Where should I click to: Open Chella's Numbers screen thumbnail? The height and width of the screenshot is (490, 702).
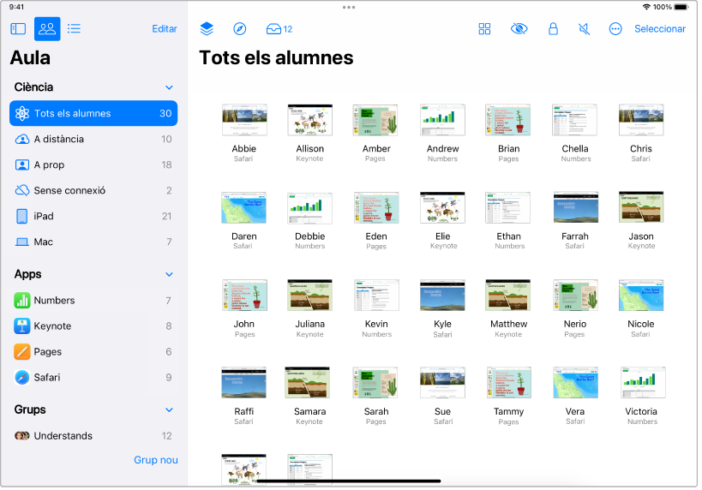(575, 120)
